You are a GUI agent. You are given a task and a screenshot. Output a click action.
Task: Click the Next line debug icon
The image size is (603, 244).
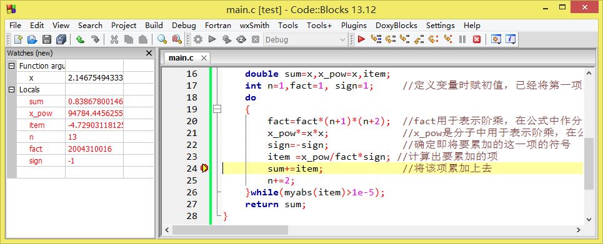point(391,39)
